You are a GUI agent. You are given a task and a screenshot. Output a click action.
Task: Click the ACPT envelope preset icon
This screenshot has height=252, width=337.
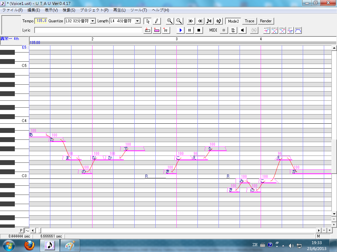point(267,30)
